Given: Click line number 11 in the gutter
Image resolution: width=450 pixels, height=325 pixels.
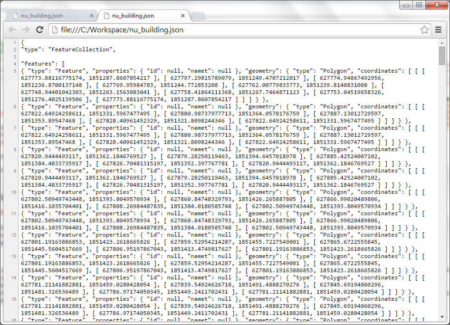Looking at the screenshot, I should tap(14, 214).
